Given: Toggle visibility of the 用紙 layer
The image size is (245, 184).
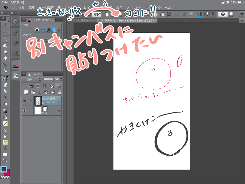Looking at the screenshot, I should 25,111.
